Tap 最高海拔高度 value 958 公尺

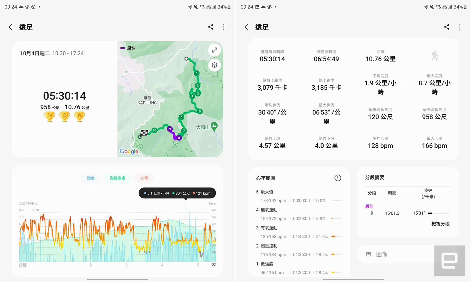[x=434, y=117]
